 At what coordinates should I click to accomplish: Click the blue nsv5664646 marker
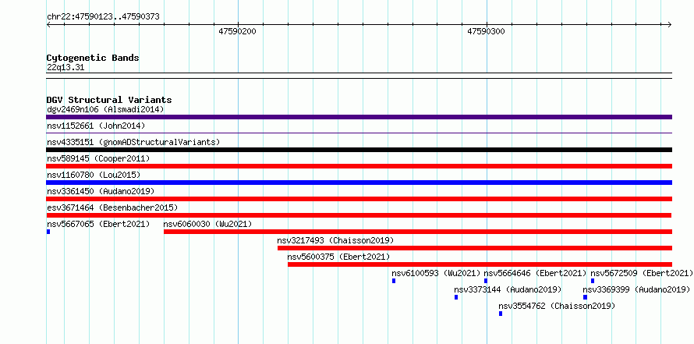pos(486,281)
